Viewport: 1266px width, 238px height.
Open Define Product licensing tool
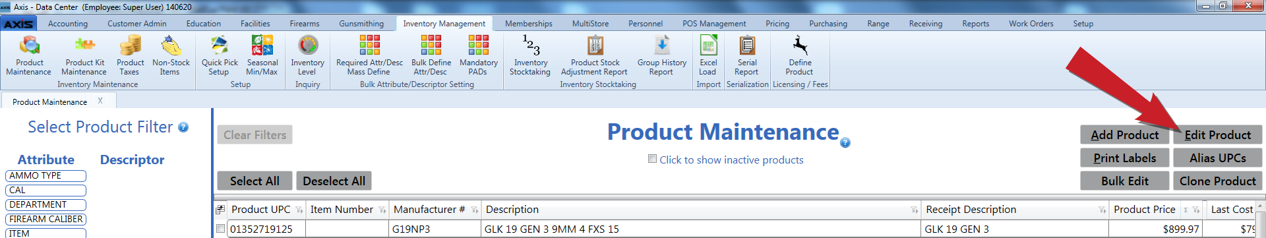tap(799, 55)
